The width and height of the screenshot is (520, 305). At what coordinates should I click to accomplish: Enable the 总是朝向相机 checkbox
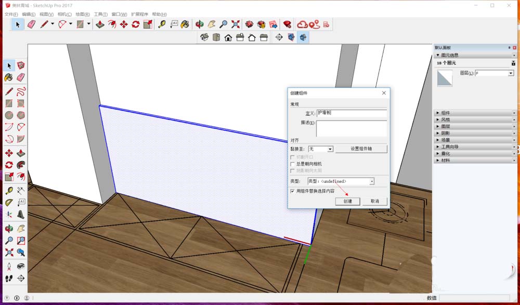293,164
